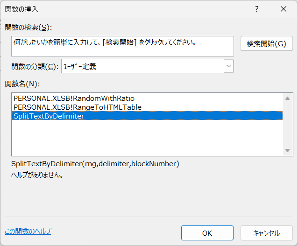
Task: Click the ﾕｰｻﾞｰ定義 category combo box
Action: click(x=148, y=66)
